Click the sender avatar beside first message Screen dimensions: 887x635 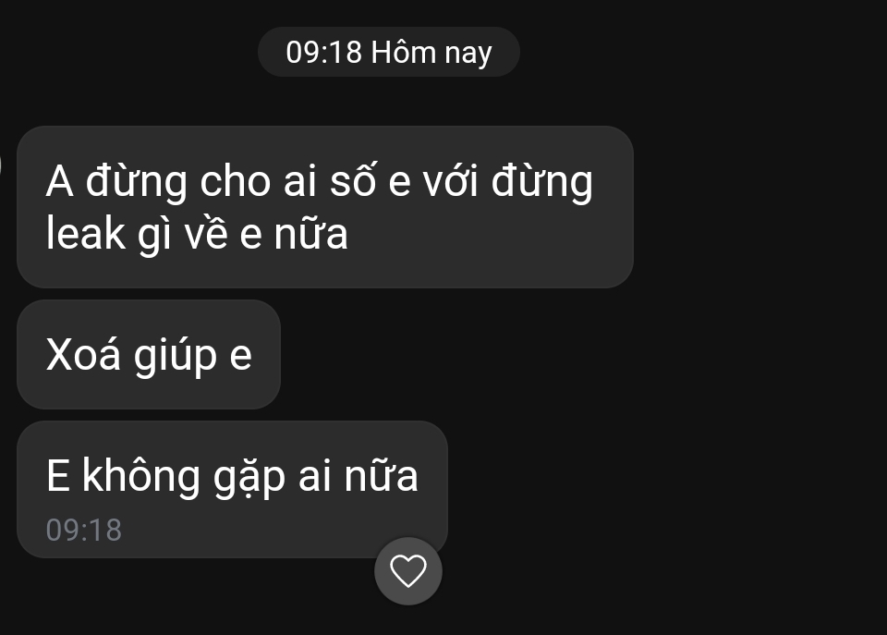tap(1, 165)
